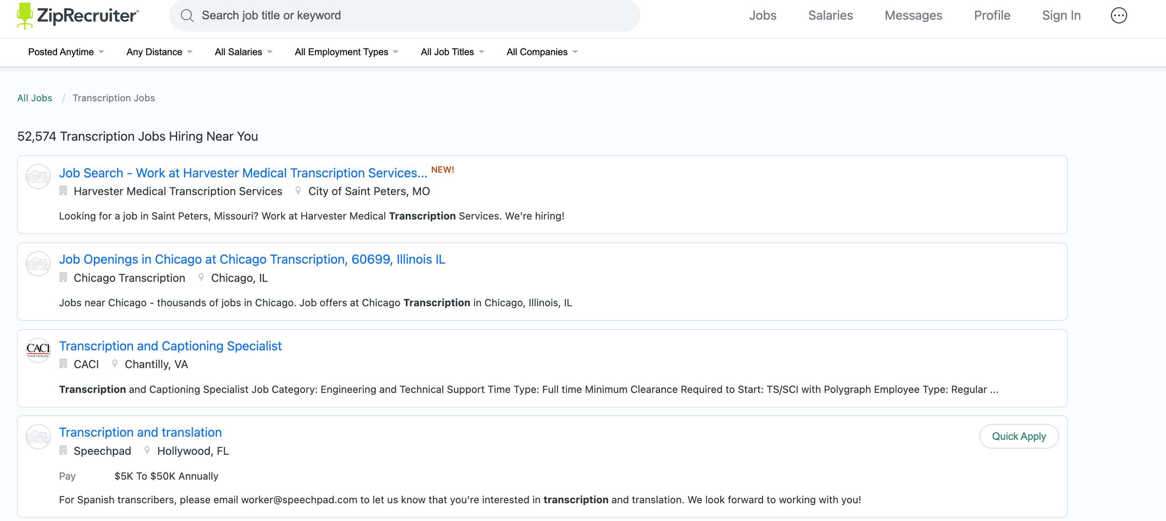Go to the Jobs nav item

point(763,15)
